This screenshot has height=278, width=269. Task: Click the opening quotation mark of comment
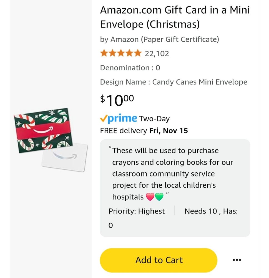pos(110,148)
